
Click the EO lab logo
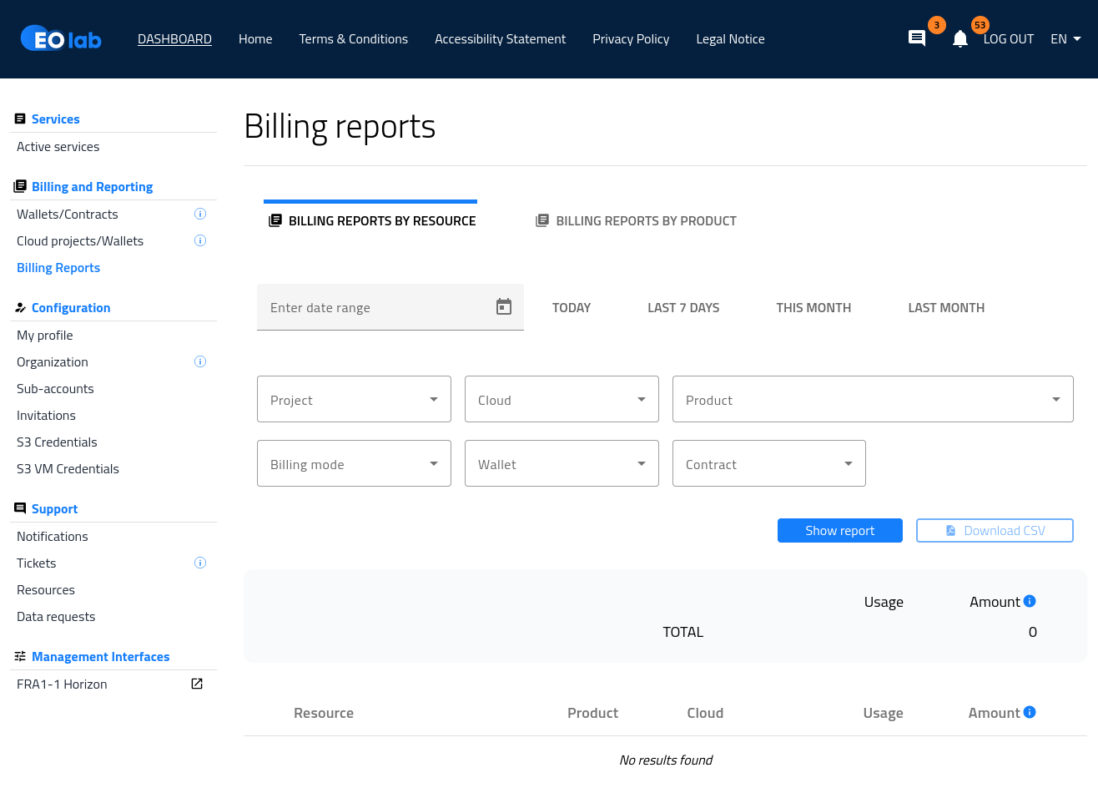[x=61, y=39]
